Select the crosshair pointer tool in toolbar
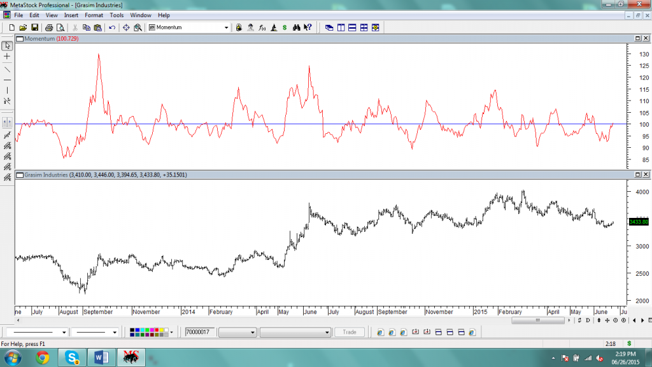 (126, 27)
